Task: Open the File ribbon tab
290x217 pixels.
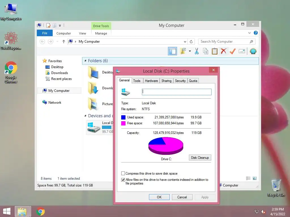Action: 45,33
